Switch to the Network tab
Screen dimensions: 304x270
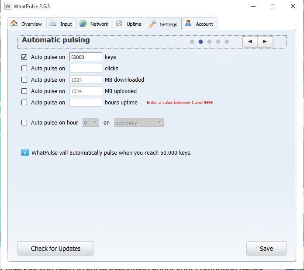[x=95, y=24]
